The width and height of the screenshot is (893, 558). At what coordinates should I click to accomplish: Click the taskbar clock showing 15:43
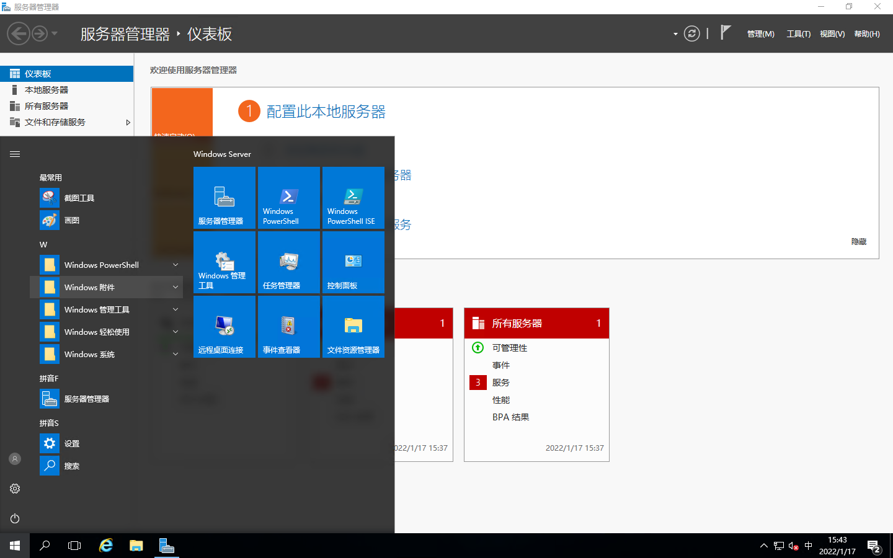[837, 546]
